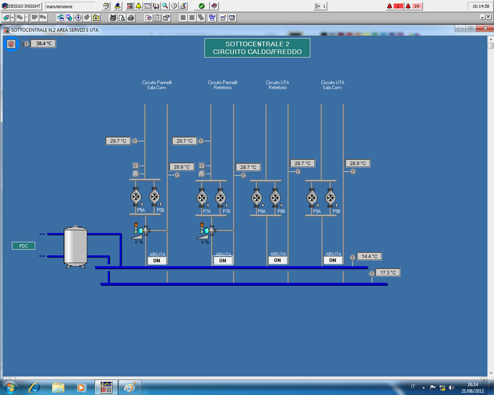Image resolution: width=494 pixels, height=395 pixels.
Task: Toggle ABILITA ON for Circuito UTA Refettorio
Action: click(277, 260)
